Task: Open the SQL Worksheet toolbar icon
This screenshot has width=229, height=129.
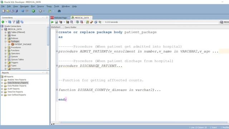Action: tap(50, 11)
